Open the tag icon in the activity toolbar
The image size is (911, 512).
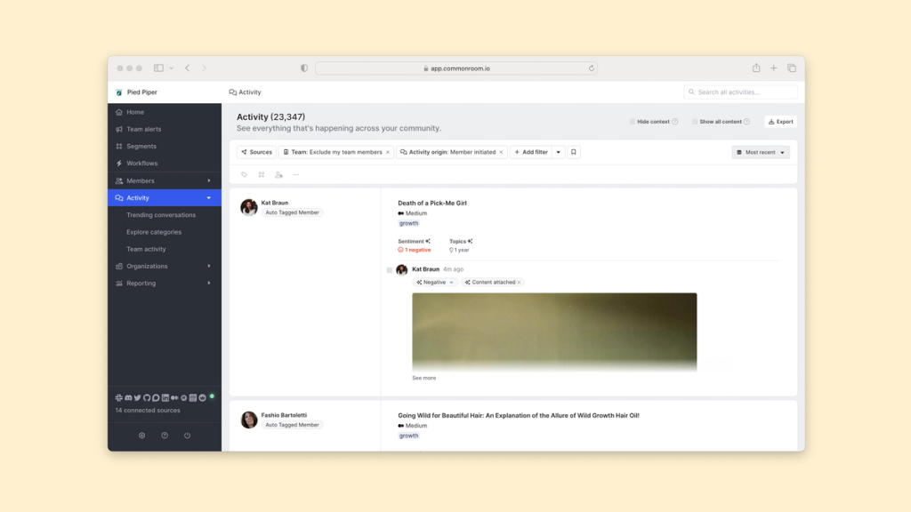coord(244,174)
